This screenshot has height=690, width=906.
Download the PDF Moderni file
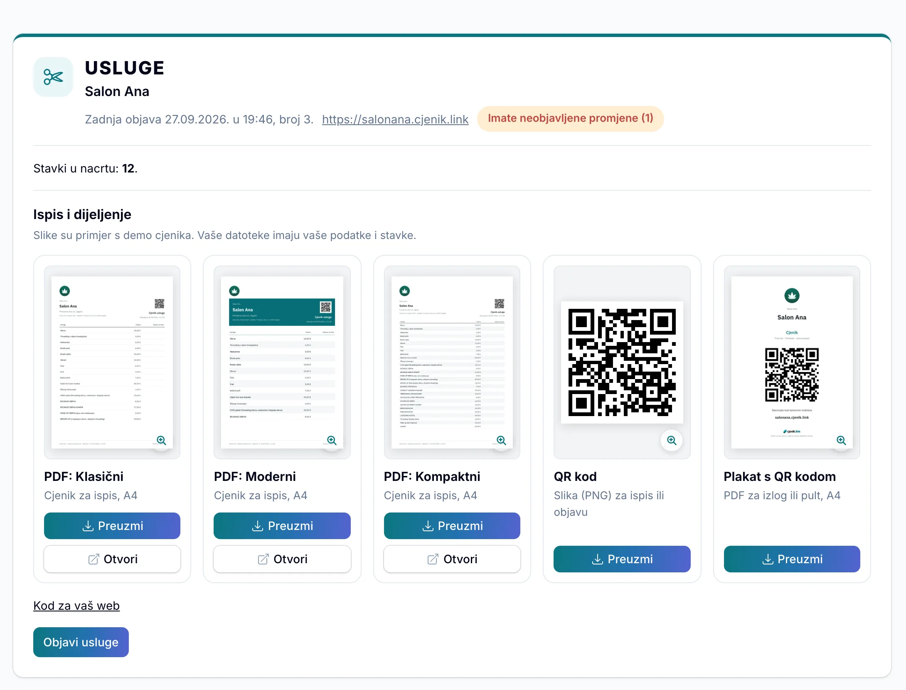pyautogui.click(x=282, y=526)
